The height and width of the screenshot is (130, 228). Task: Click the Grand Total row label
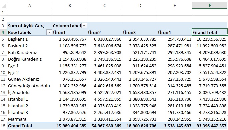pyautogui.click(x=30, y=126)
